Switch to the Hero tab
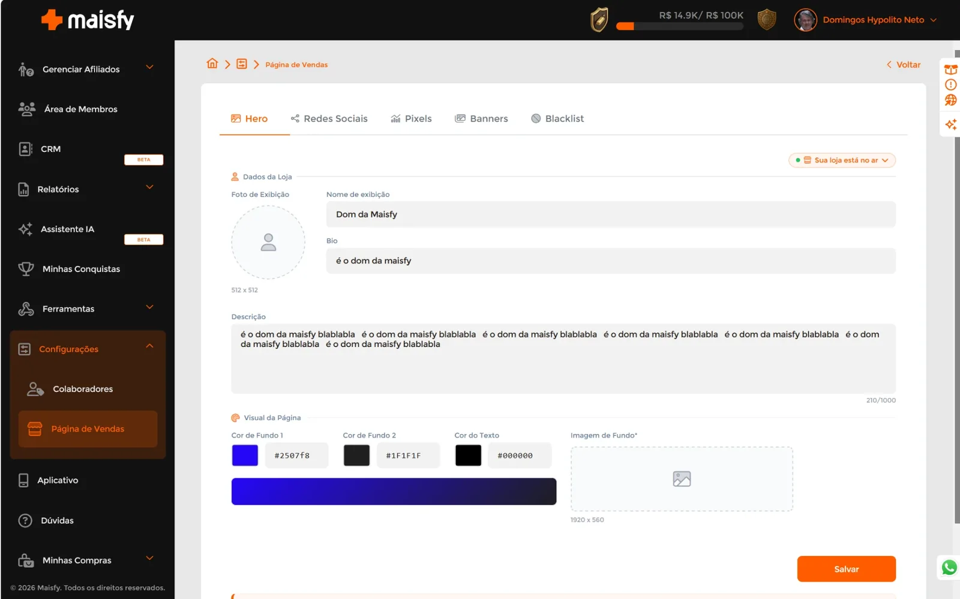Screen dimensions: 960x599 point(250,119)
